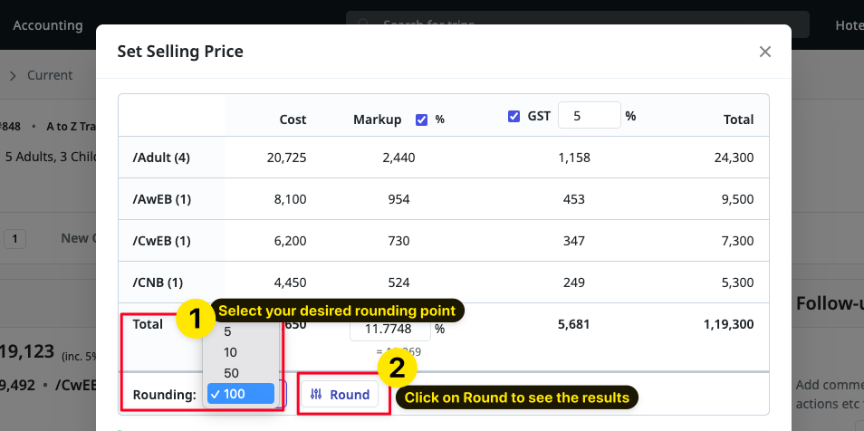The height and width of the screenshot is (431, 864).
Task: Toggle the Markup percent checkbox
Action: [x=421, y=119]
